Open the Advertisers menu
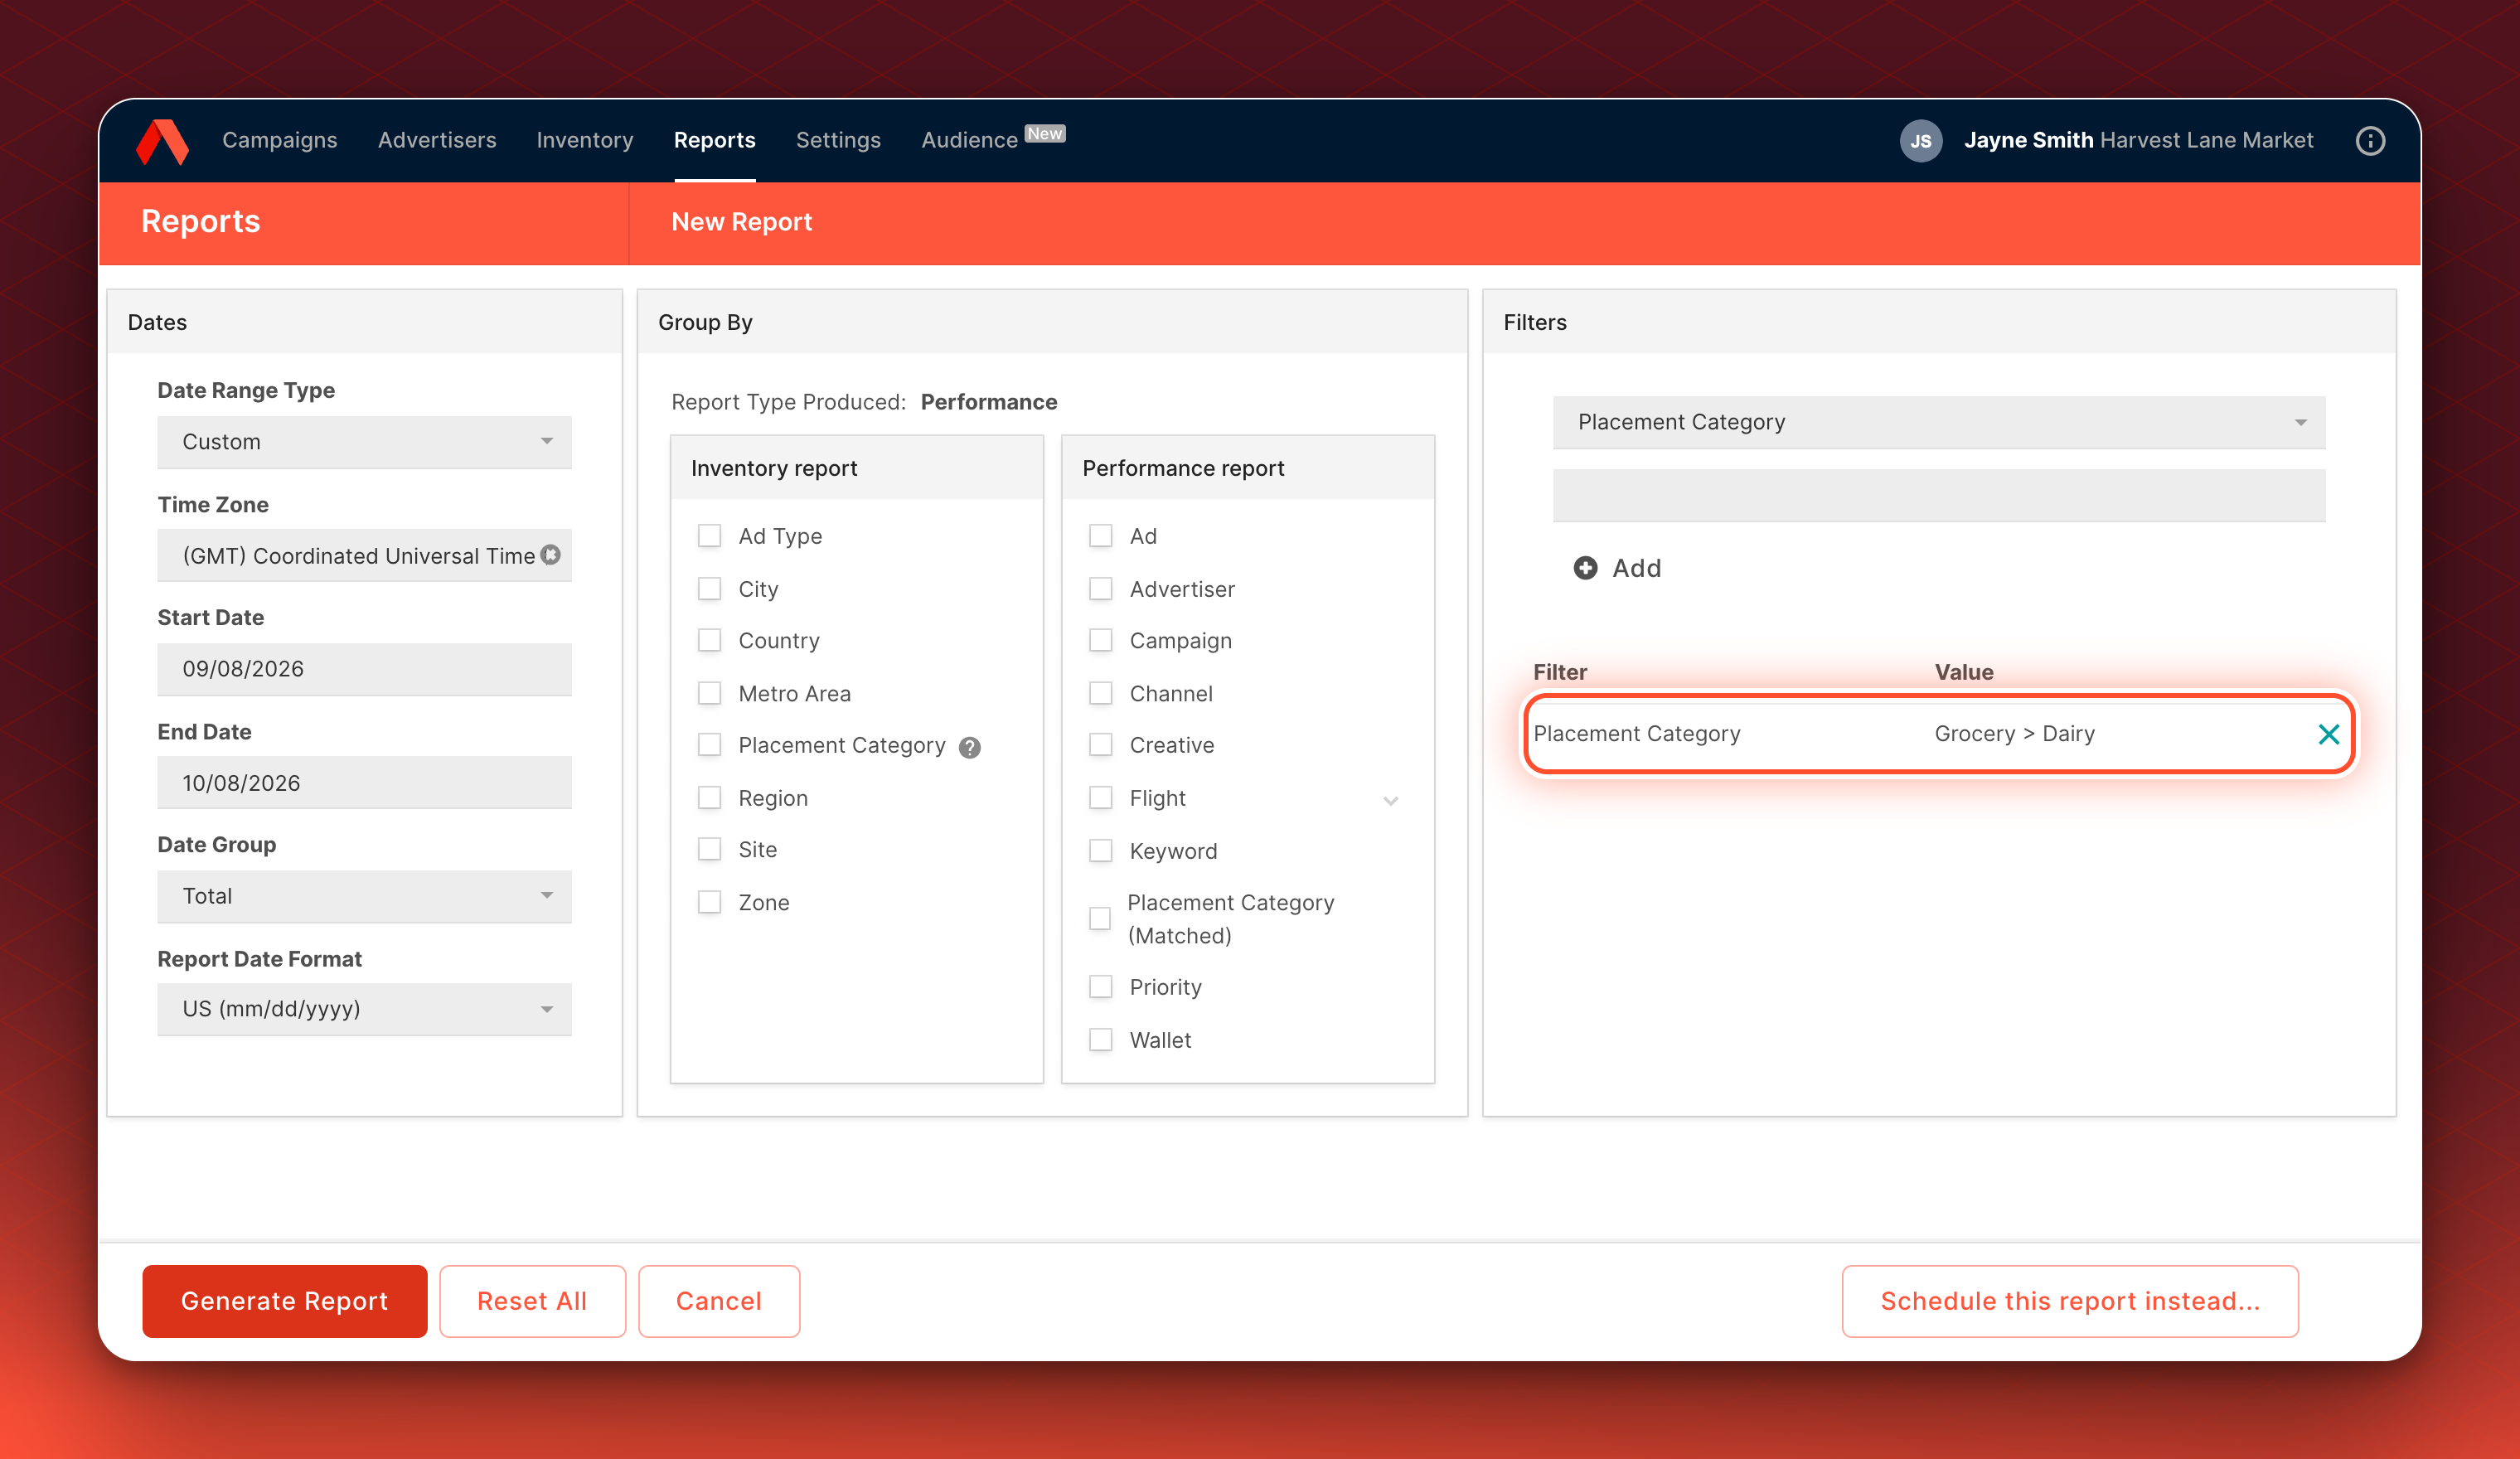Viewport: 2520px width, 1459px height. [x=437, y=140]
